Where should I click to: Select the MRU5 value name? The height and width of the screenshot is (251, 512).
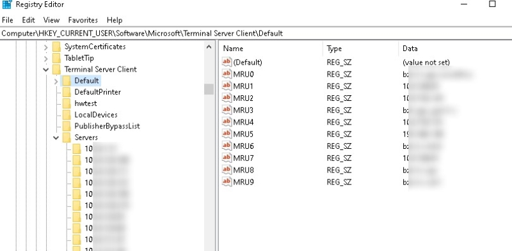[x=244, y=134]
